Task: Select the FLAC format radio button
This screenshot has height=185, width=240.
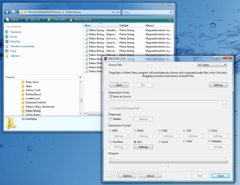Action: (209, 131)
